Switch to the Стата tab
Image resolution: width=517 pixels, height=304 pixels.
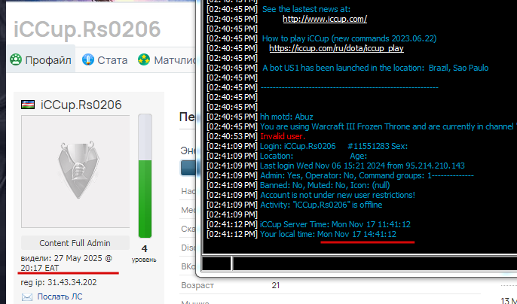tap(105, 60)
